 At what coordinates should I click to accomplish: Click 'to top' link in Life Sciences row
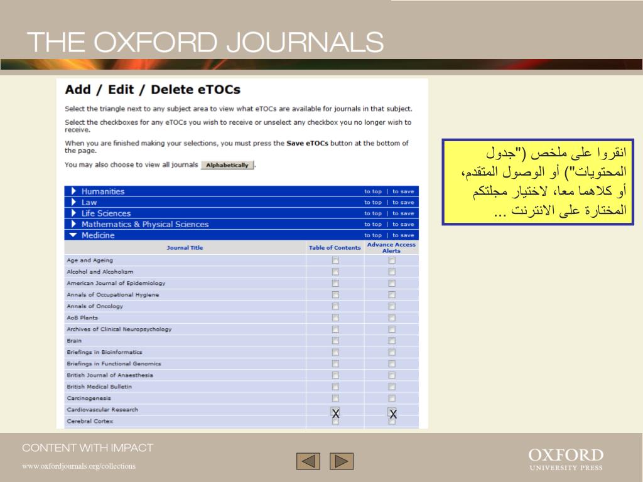(373, 213)
